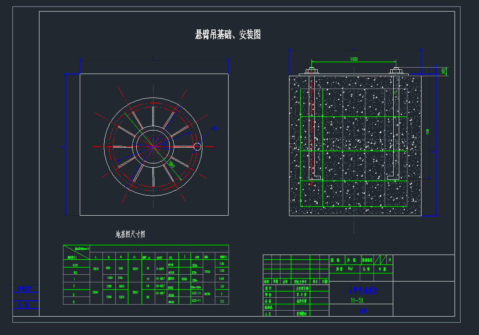Select the 4800 cell in the dimension table
This screenshot has width=479, height=335.
point(206,294)
